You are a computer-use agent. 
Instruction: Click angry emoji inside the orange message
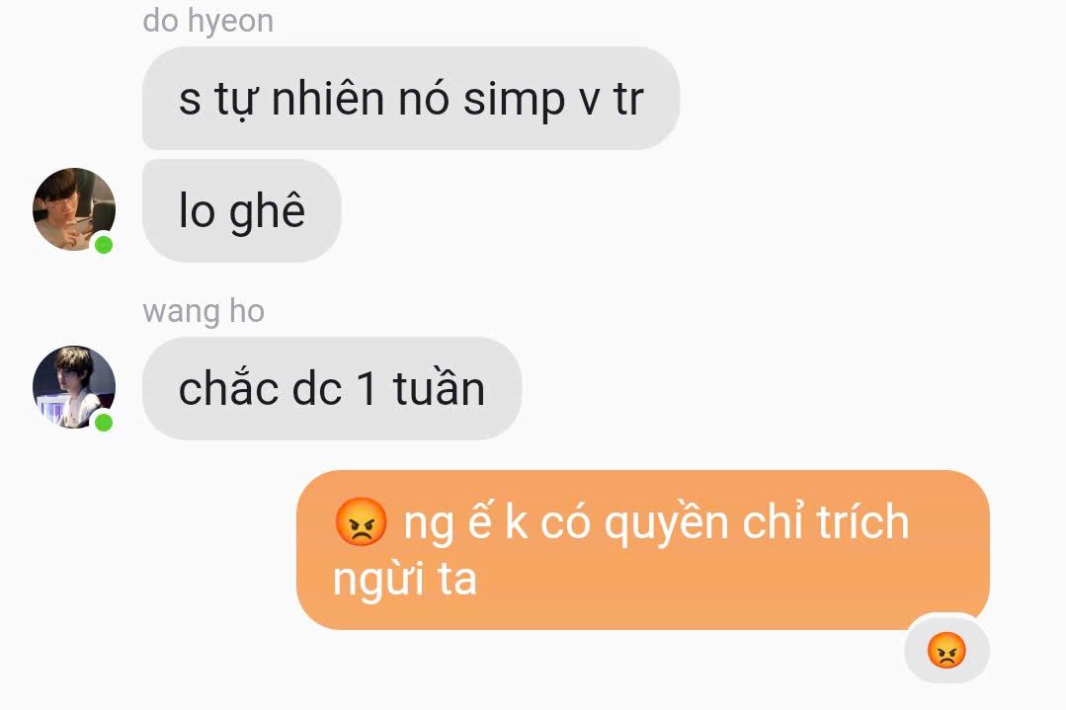pyautogui.click(x=361, y=521)
